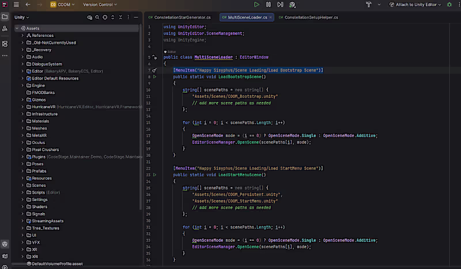461x269 pixels.
Task: Open the Version Control dropdown
Action: [x=99, y=5]
